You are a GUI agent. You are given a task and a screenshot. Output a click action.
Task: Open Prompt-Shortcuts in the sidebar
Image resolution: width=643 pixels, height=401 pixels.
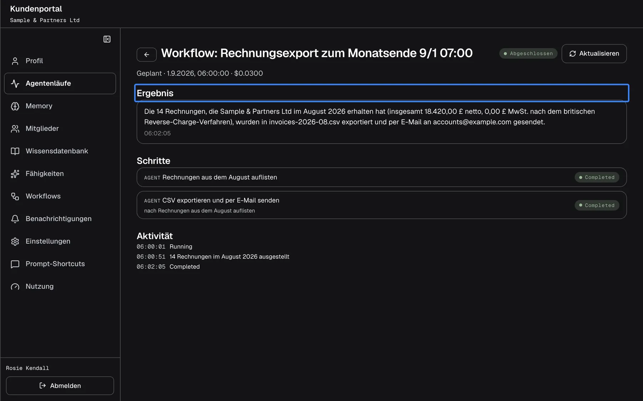coord(60,264)
